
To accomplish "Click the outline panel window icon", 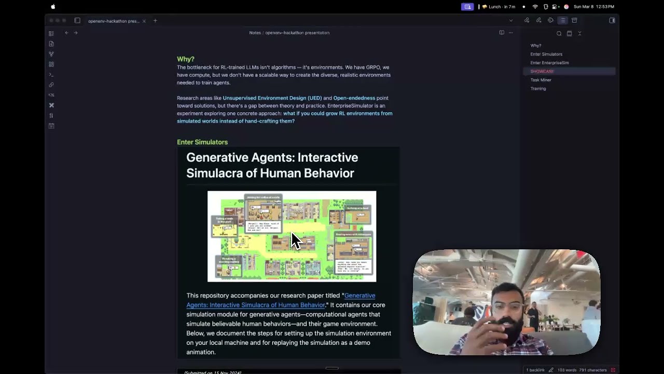I will (569, 33).
